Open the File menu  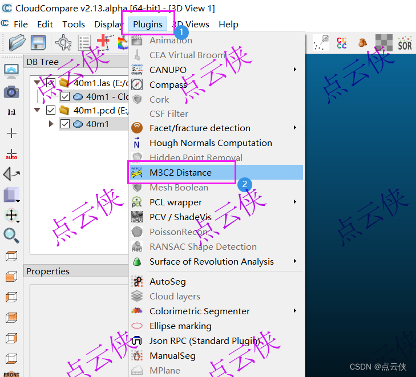21,25
